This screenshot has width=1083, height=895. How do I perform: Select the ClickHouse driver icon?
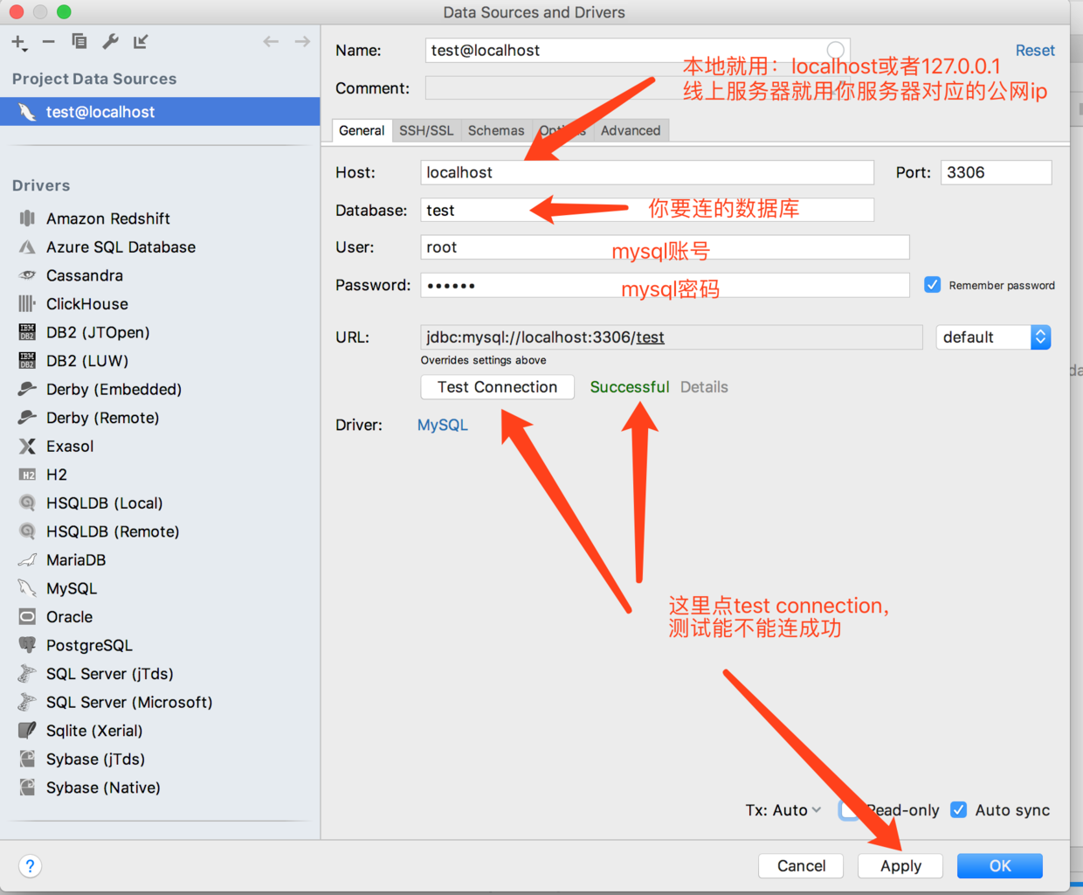(28, 304)
